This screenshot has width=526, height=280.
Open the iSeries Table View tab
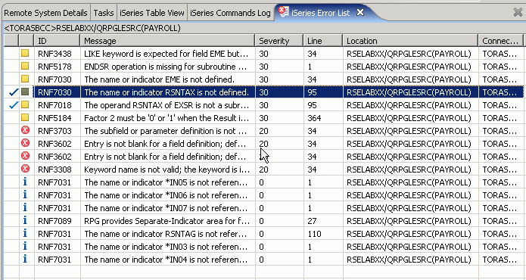152,13
